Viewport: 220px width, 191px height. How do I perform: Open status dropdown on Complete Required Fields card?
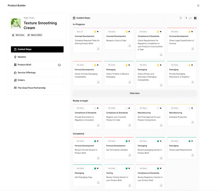[97, 32]
